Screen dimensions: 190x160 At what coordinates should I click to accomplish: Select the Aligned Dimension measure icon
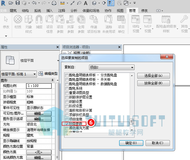click(x=62, y=3)
